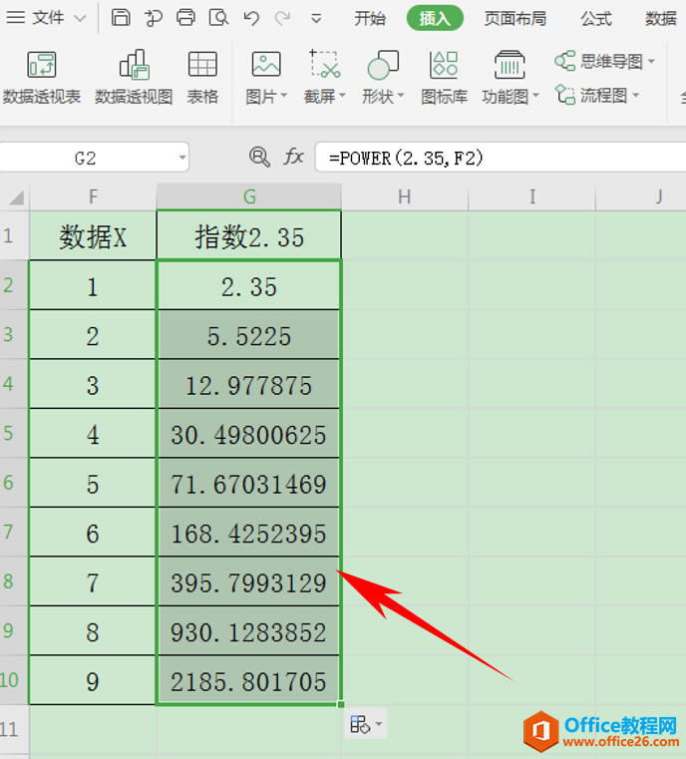The width and height of the screenshot is (686, 759).
Task: Click cell with value 5.5225
Action: [x=249, y=335]
